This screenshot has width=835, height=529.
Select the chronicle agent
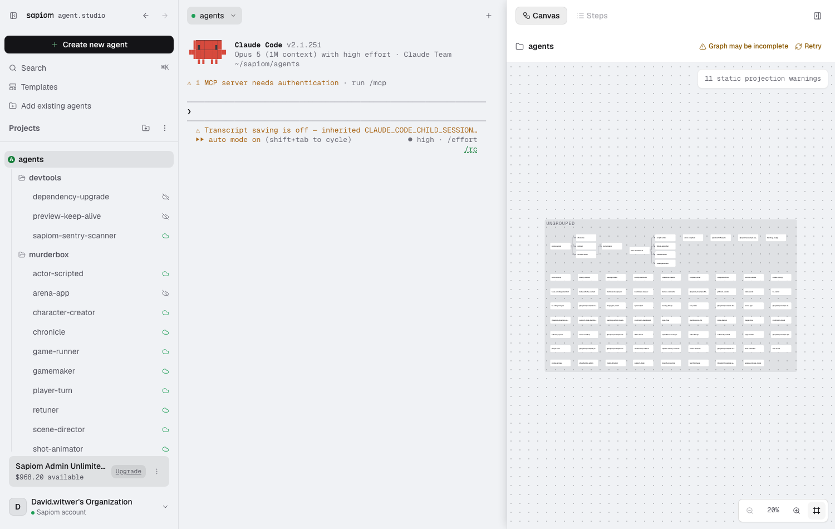[x=49, y=332]
